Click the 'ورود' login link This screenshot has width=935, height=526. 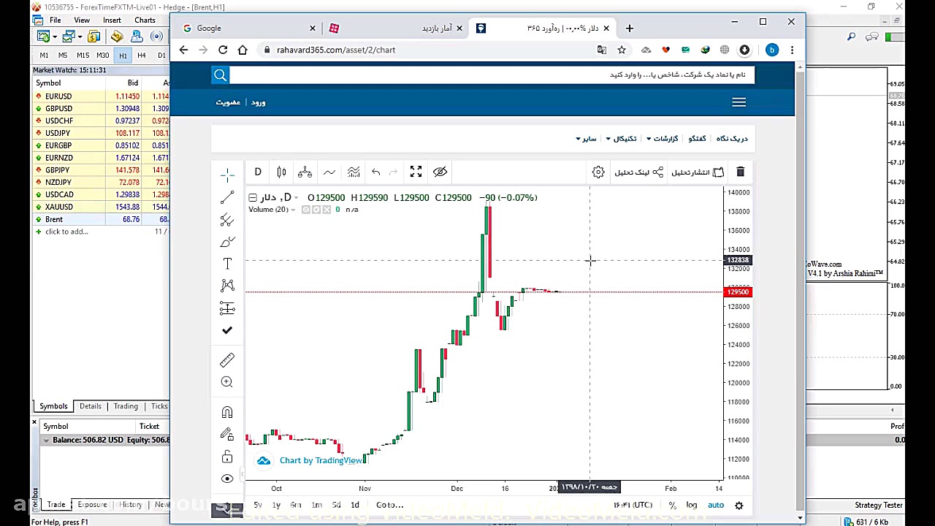[259, 102]
